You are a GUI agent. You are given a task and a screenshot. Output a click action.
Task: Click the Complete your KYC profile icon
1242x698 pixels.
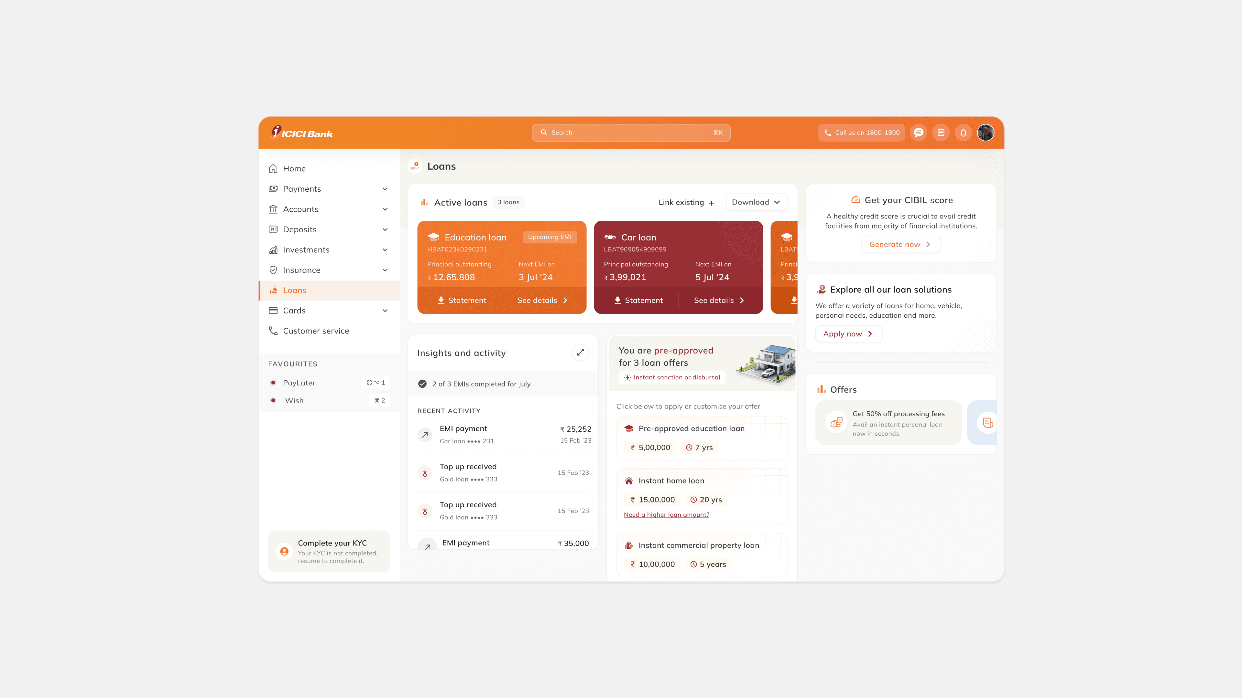pos(284,551)
